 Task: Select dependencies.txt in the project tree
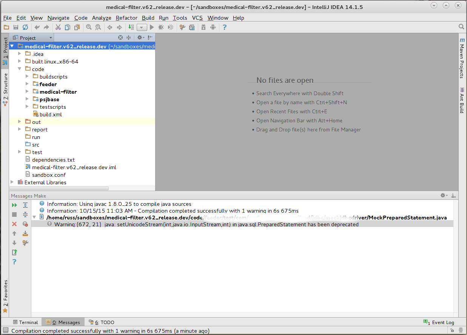(53, 160)
